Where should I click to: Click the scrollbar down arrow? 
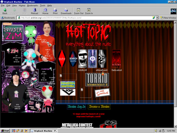coord(175,126)
